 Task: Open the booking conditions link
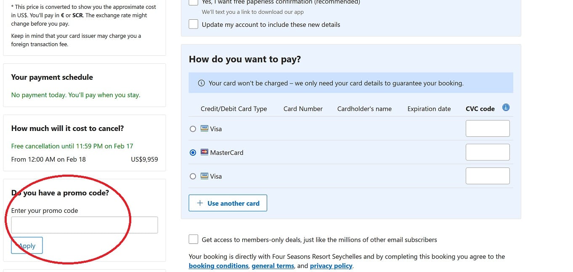[218, 265]
